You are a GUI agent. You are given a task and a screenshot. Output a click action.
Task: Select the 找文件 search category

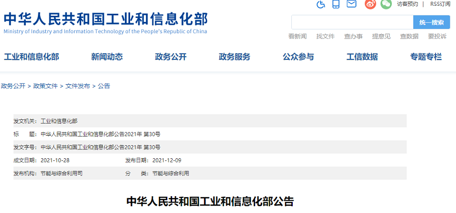(x=325, y=36)
